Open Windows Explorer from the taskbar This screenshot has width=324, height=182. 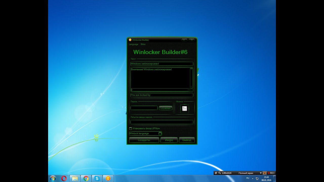75,178
